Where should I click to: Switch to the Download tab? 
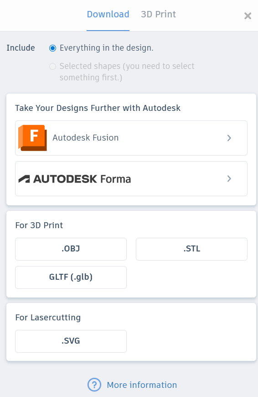click(108, 15)
